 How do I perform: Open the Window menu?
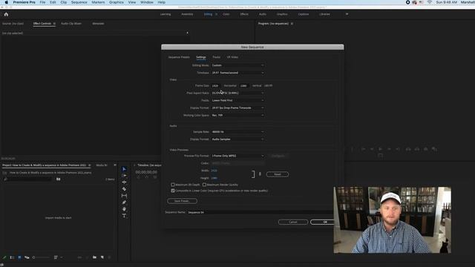click(147, 2)
